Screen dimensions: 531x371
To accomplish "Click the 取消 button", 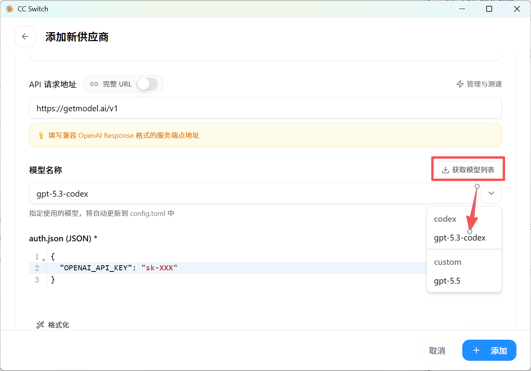I will click(x=437, y=350).
